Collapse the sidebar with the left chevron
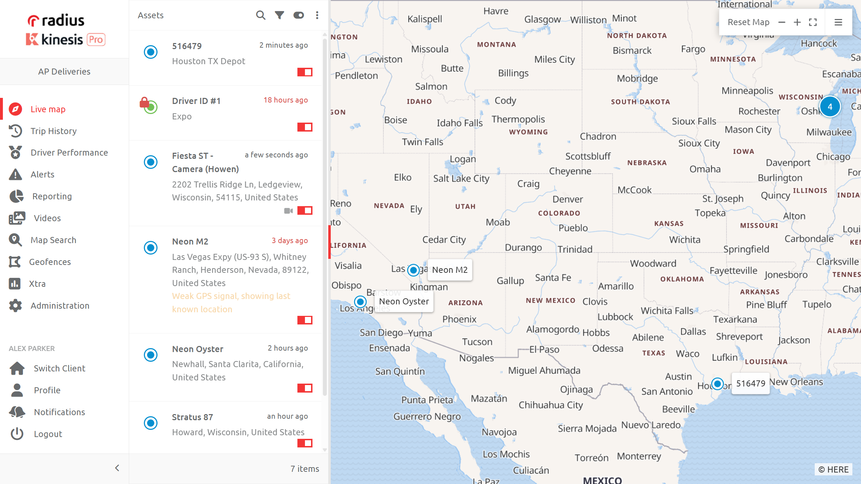 pos(117,468)
